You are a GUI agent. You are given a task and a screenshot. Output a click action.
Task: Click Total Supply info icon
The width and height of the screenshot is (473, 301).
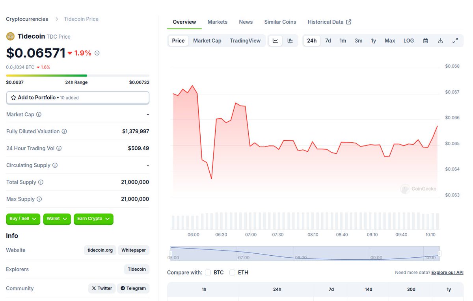pyautogui.click(x=41, y=182)
